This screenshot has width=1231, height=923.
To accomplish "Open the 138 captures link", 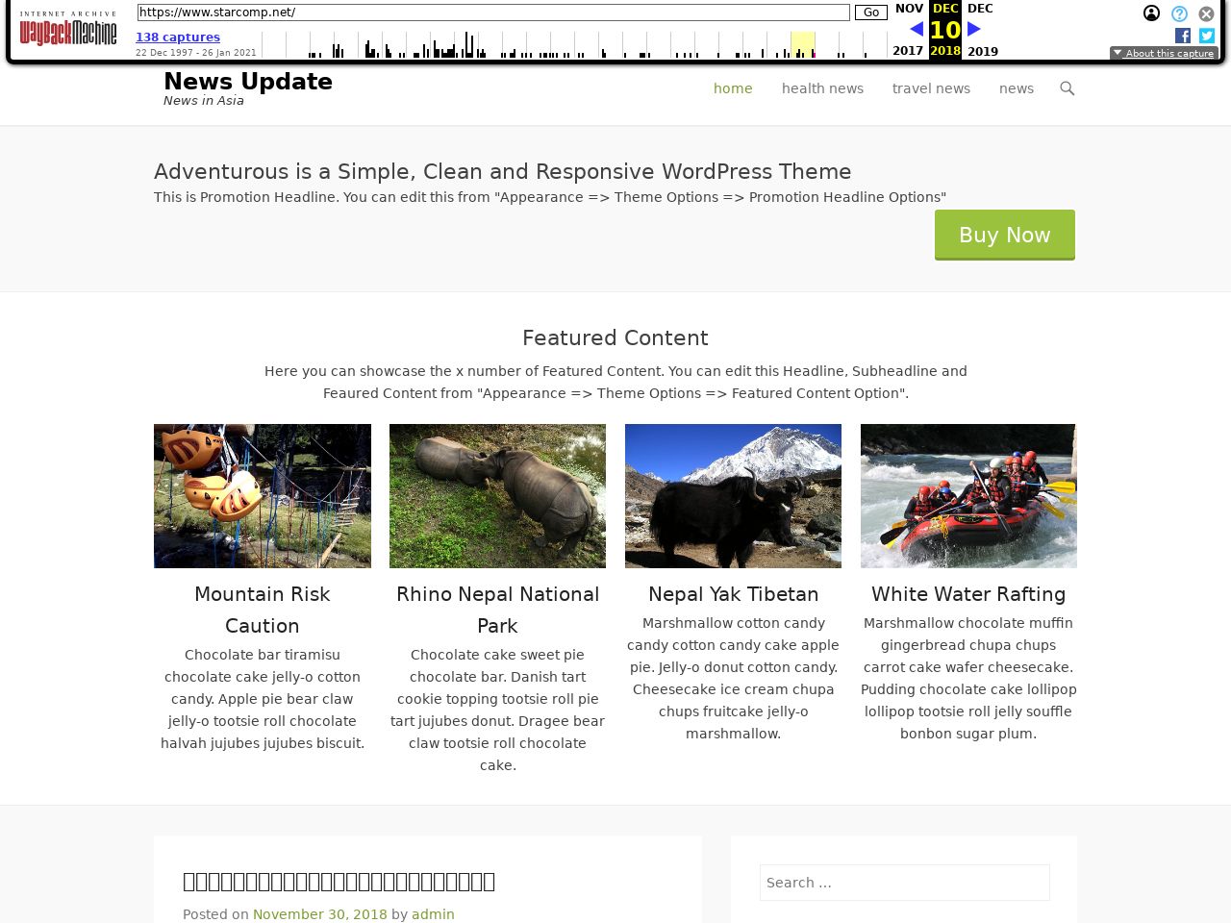I will [178, 37].
